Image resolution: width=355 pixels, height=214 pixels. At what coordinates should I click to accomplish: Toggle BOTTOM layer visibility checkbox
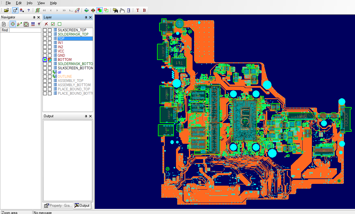pos(45,60)
